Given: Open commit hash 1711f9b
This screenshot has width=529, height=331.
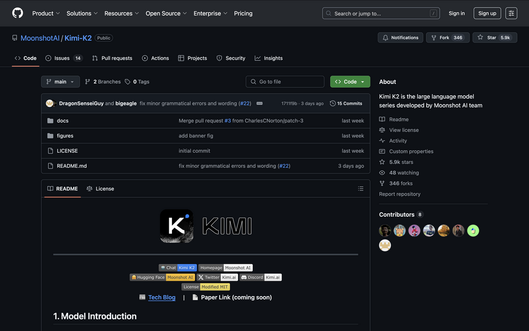Looking at the screenshot, I should click(x=289, y=103).
